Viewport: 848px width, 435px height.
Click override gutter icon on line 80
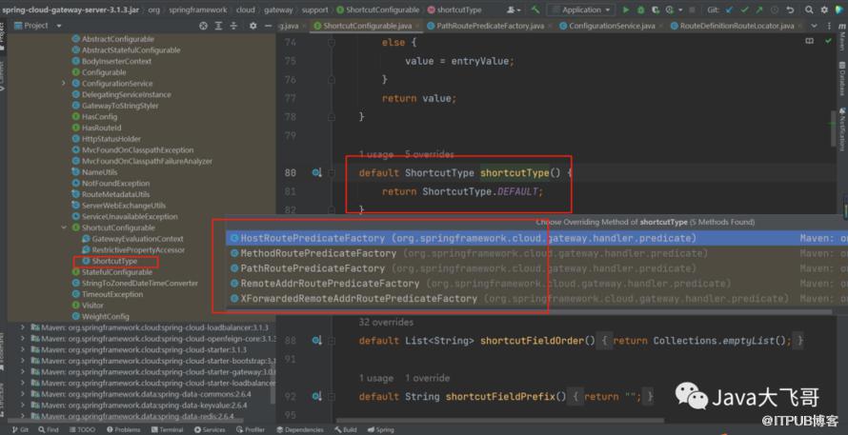(316, 173)
